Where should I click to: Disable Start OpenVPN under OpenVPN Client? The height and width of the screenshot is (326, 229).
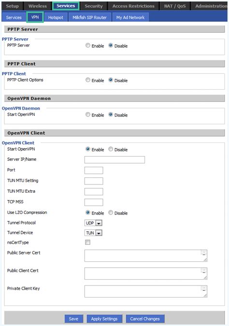click(111, 149)
